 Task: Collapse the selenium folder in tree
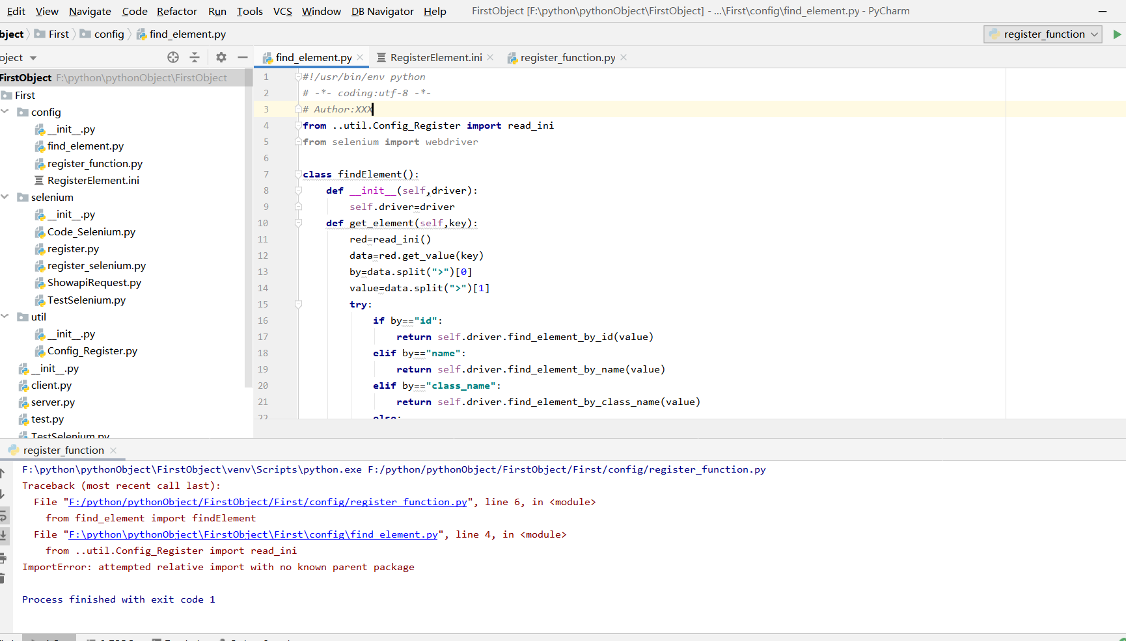tap(5, 197)
